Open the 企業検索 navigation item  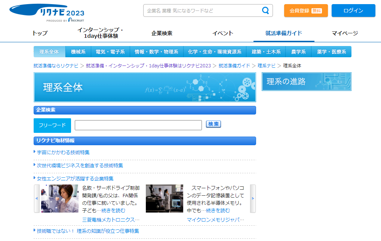point(162,33)
